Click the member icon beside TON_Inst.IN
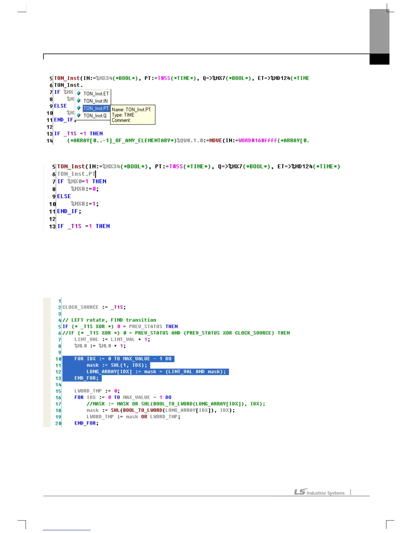 pos(79,101)
